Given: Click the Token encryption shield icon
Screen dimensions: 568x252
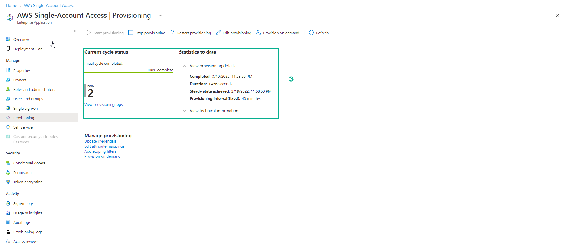Looking at the screenshot, I should click(x=8, y=182).
